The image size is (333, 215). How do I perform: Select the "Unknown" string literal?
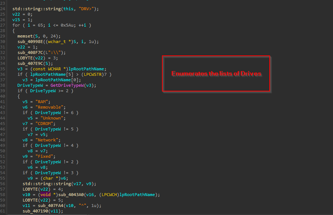53,118
